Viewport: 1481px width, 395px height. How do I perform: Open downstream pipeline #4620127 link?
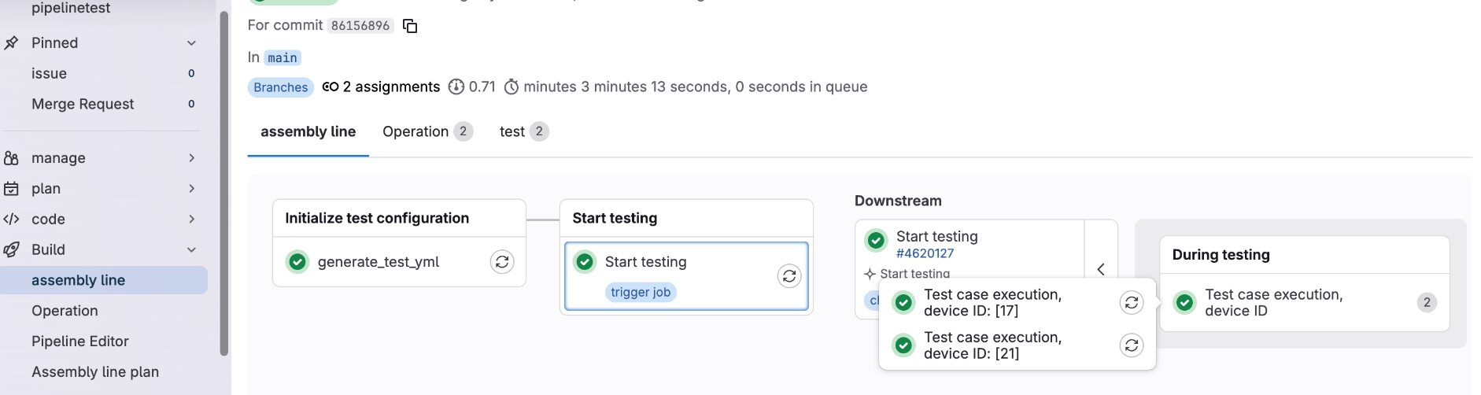click(925, 253)
